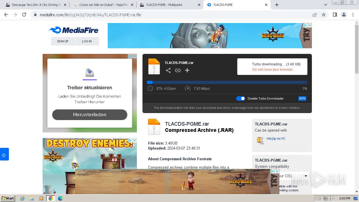Screen dimensions: 359x202
Task: Close the top Hero Wars banner ad
Action: (310, 25)
